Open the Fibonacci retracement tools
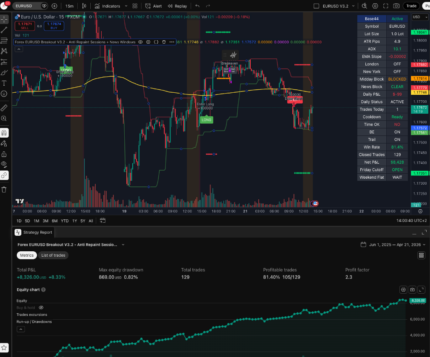The image size is (430, 357). pyautogui.click(x=4, y=41)
